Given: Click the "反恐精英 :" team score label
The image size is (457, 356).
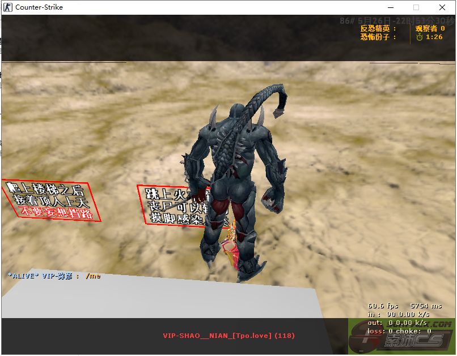Looking at the screenshot, I should tap(378, 28).
